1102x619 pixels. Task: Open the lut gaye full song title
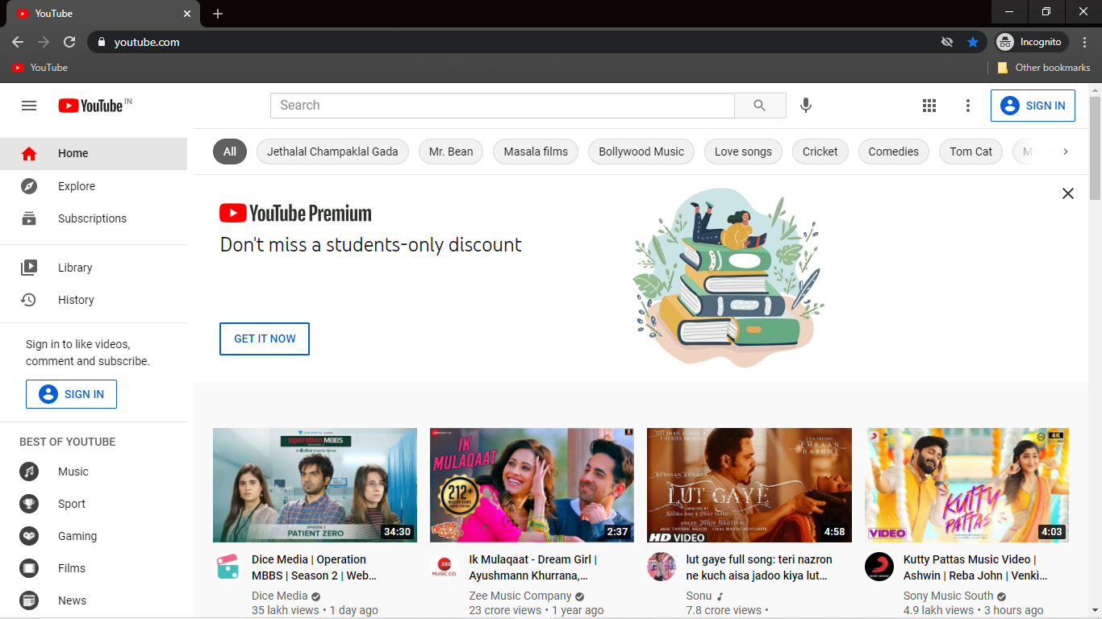tap(758, 567)
